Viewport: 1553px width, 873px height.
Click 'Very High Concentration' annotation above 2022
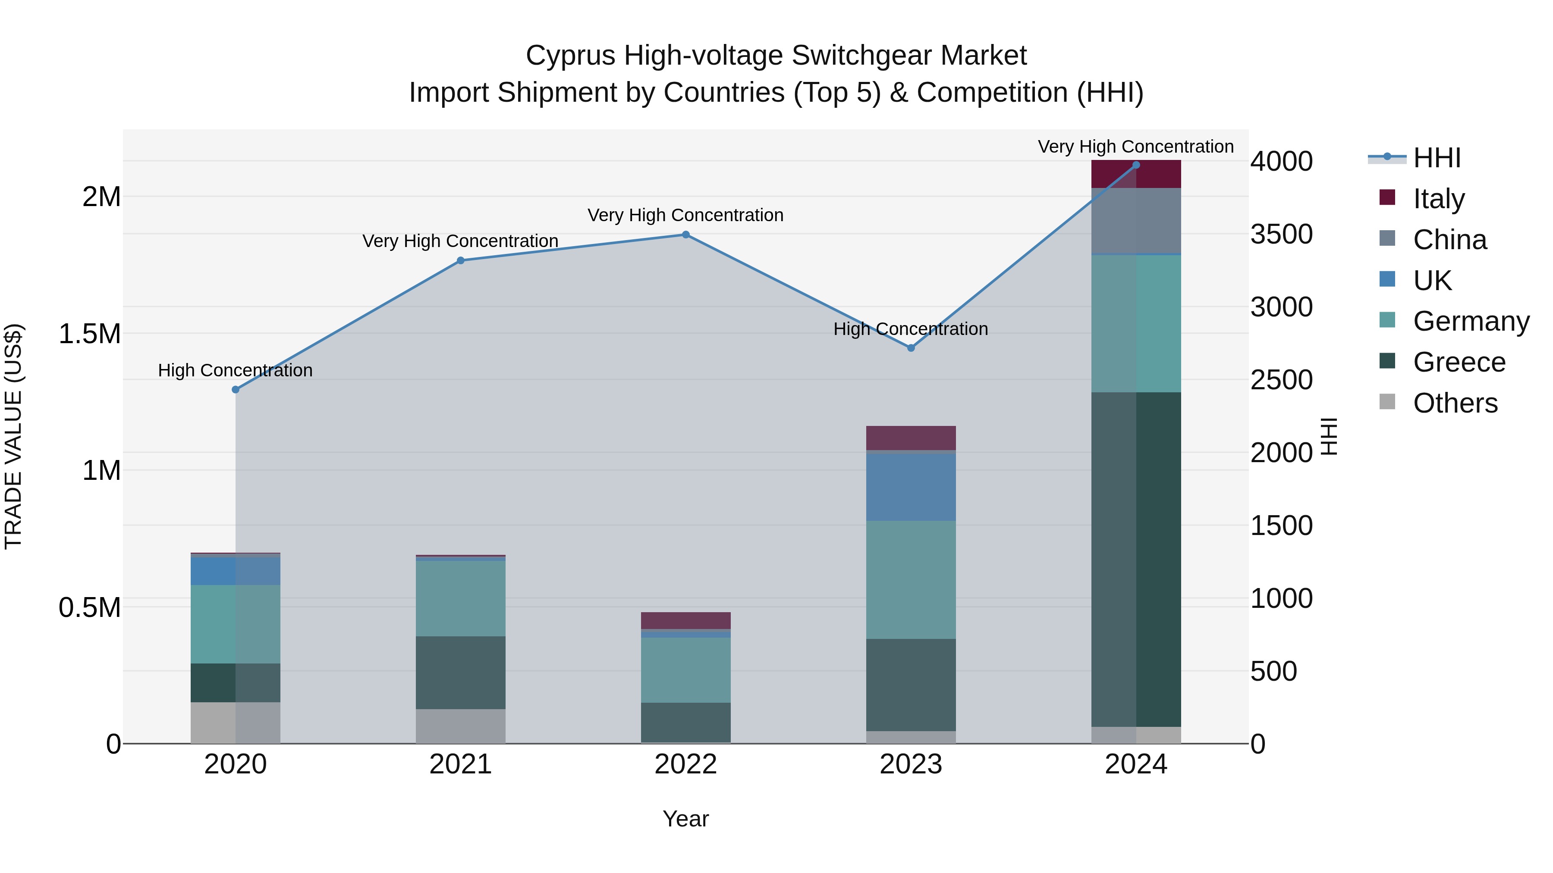click(x=686, y=215)
